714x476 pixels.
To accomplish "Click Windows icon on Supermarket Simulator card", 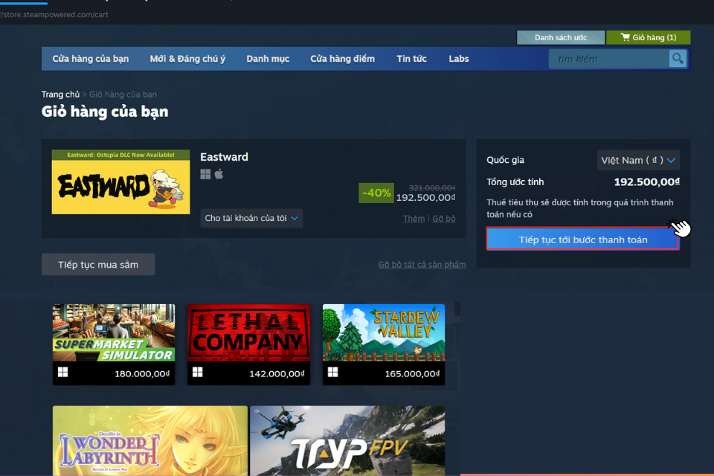I will coord(62,372).
